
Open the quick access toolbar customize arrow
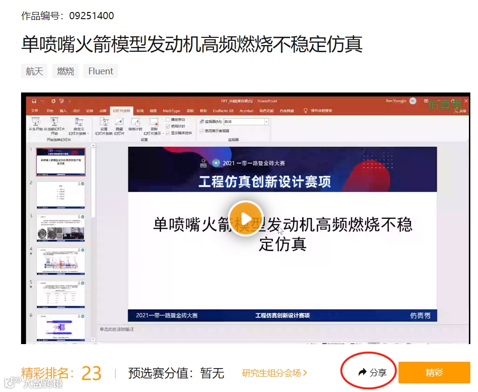[x=70, y=101]
